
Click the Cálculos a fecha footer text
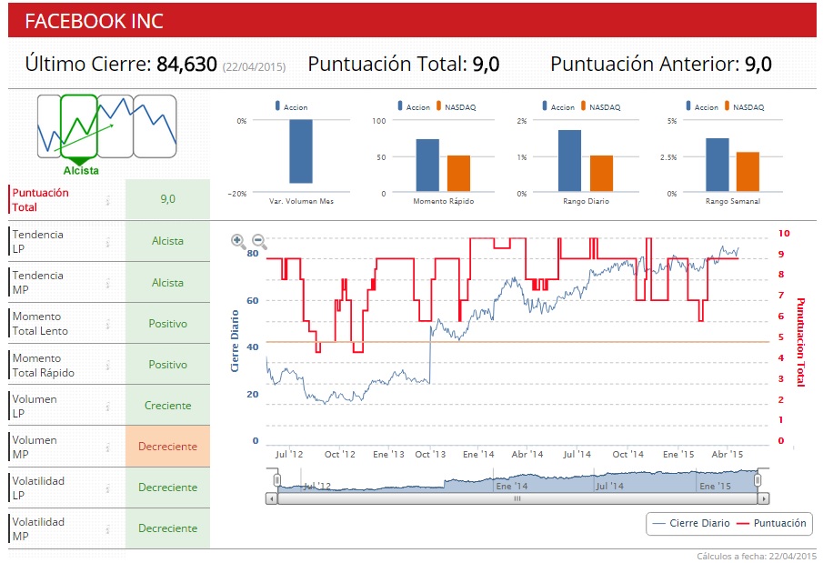(757, 556)
